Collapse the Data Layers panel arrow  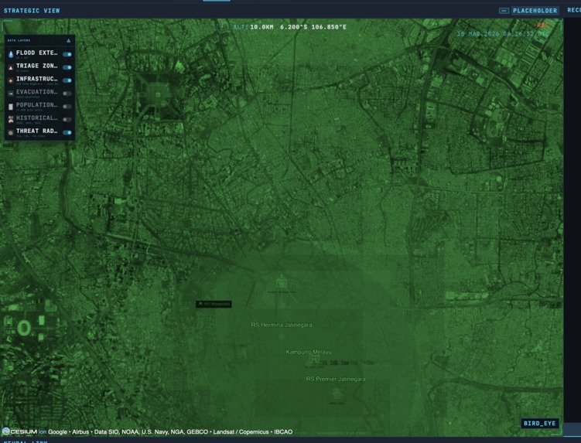[x=69, y=40]
